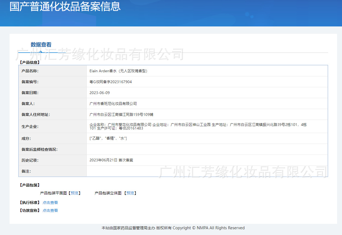Select the 产品名称 value Elain Arden香水
Image resolution: width=342 pixels, height=235 pixels.
click(118, 71)
